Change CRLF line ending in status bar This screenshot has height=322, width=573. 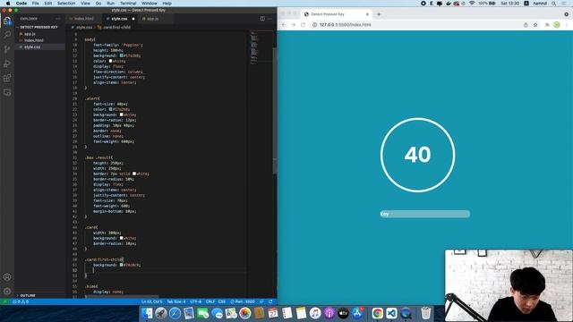[210, 302]
